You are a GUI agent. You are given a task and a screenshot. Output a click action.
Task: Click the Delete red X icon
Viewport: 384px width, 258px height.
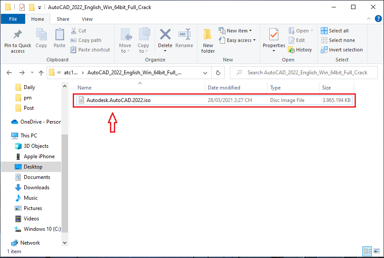[x=165, y=34]
